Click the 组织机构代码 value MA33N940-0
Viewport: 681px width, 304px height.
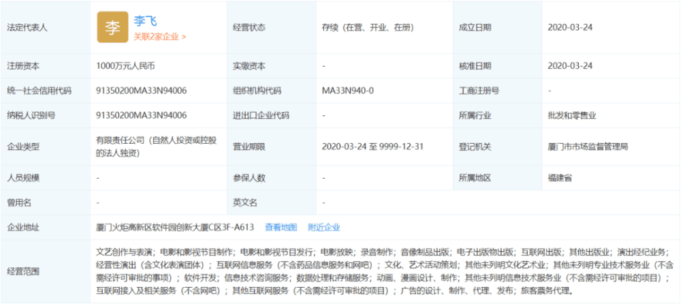click(x=348, y=91)
